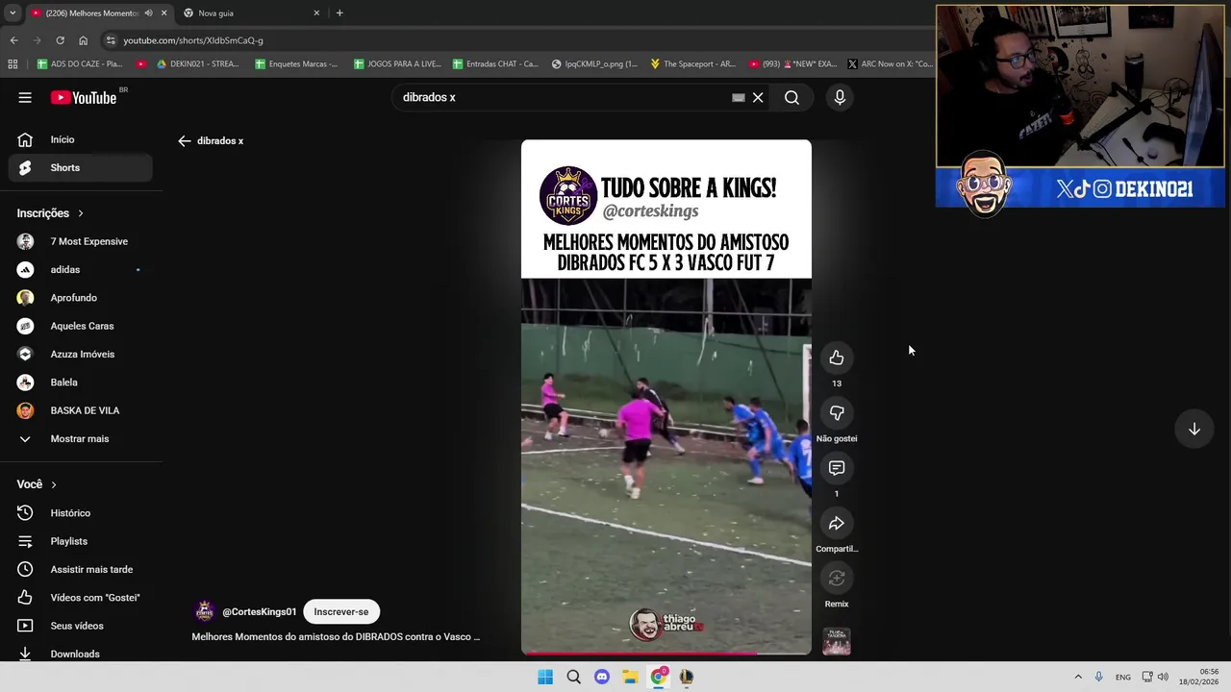Open a new browser tab
1231x692 pixels.
339,13
